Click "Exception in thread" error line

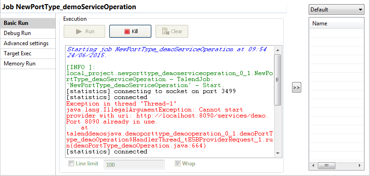point(121,104)
